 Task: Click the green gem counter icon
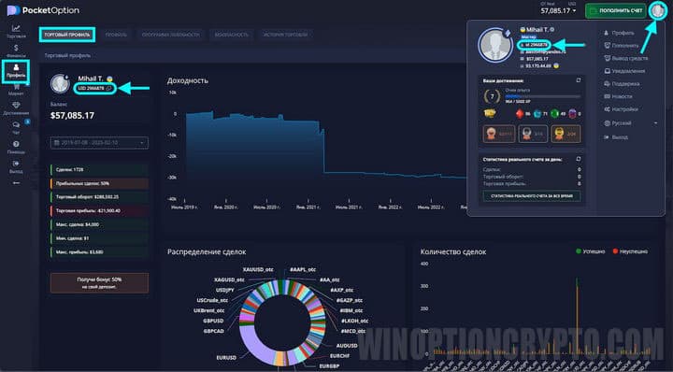point(554,114)
